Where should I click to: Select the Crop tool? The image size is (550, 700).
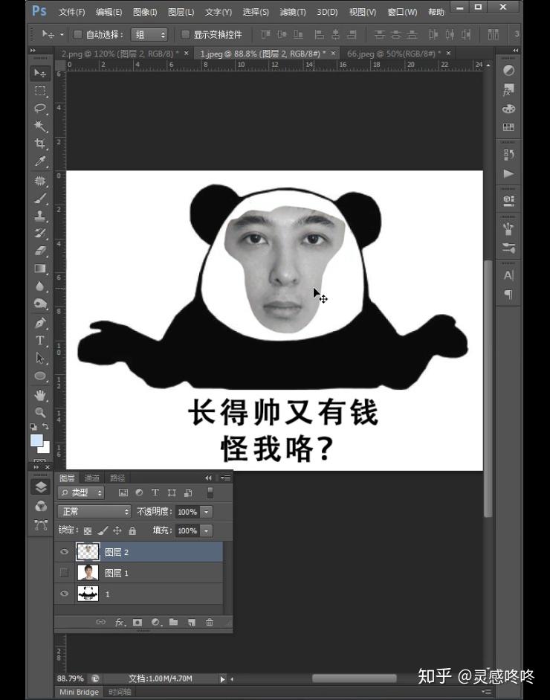click(40, 144)
